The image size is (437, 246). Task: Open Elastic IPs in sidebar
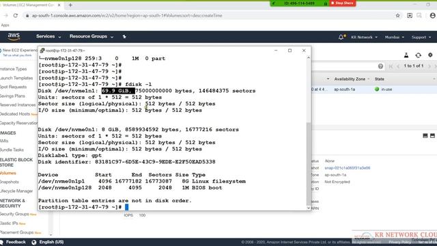(x=9, y=223)
